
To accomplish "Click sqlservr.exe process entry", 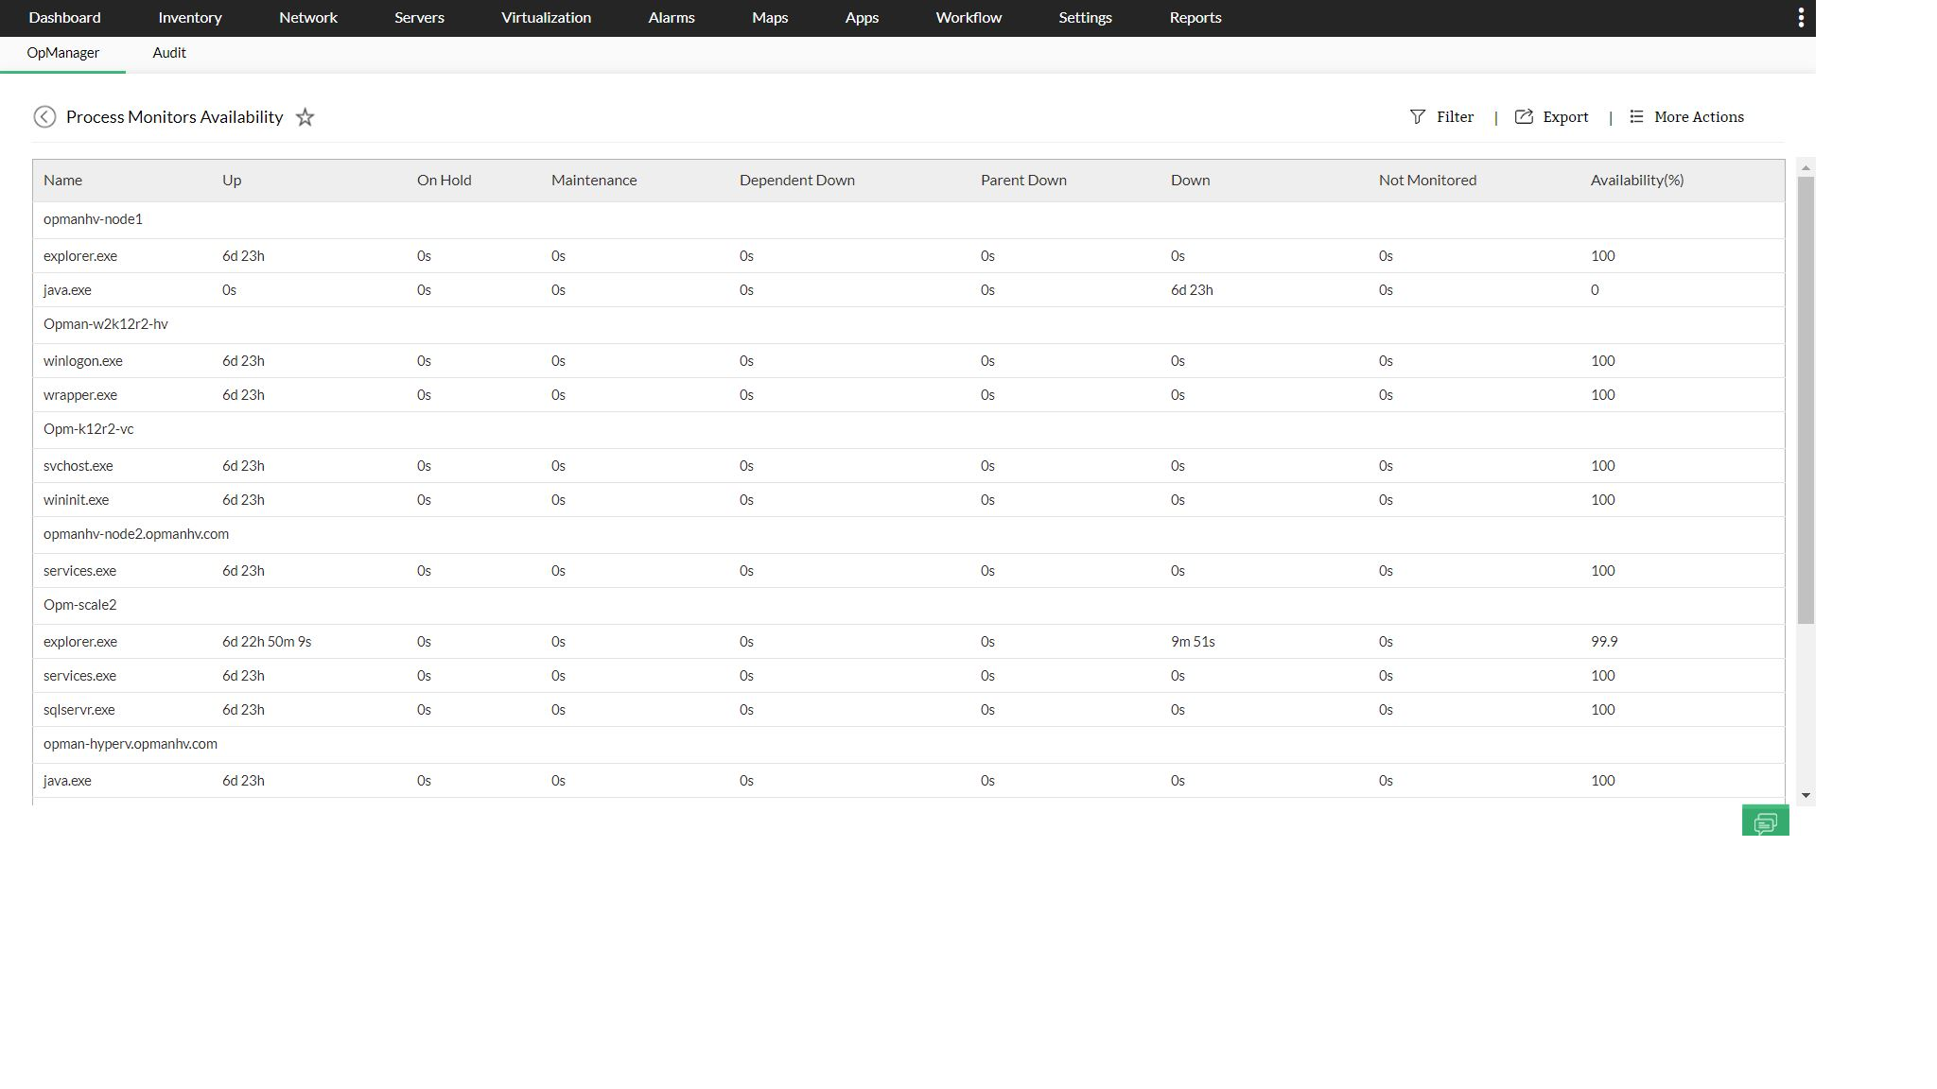I will (79, 710).
